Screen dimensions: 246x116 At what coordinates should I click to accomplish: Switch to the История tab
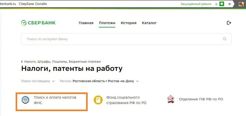click(129, 23)
